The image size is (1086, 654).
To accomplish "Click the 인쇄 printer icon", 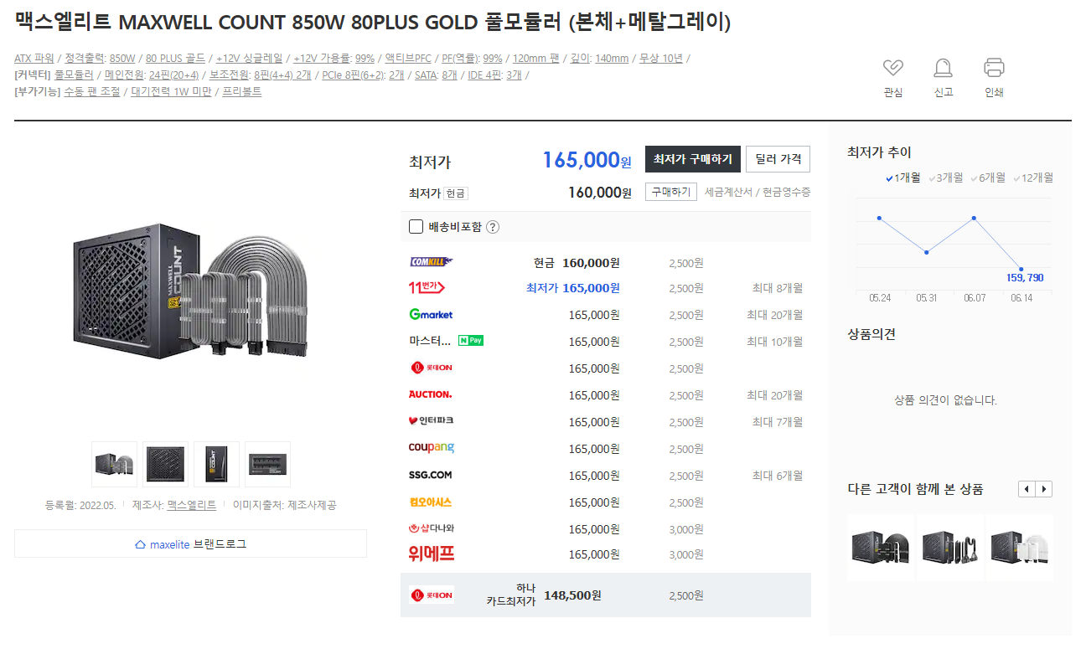I will point(994,68).
